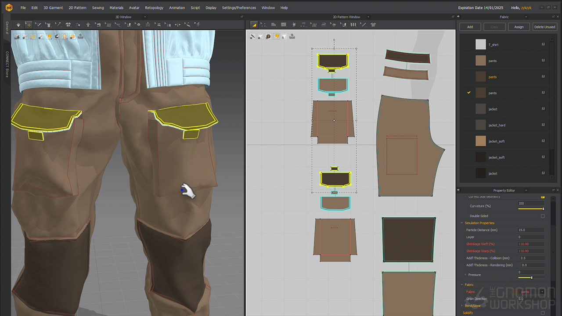Click the running avatar icon in 3D toolbar
This screenshot has height=316, width=562.
[x=198, y=25]
